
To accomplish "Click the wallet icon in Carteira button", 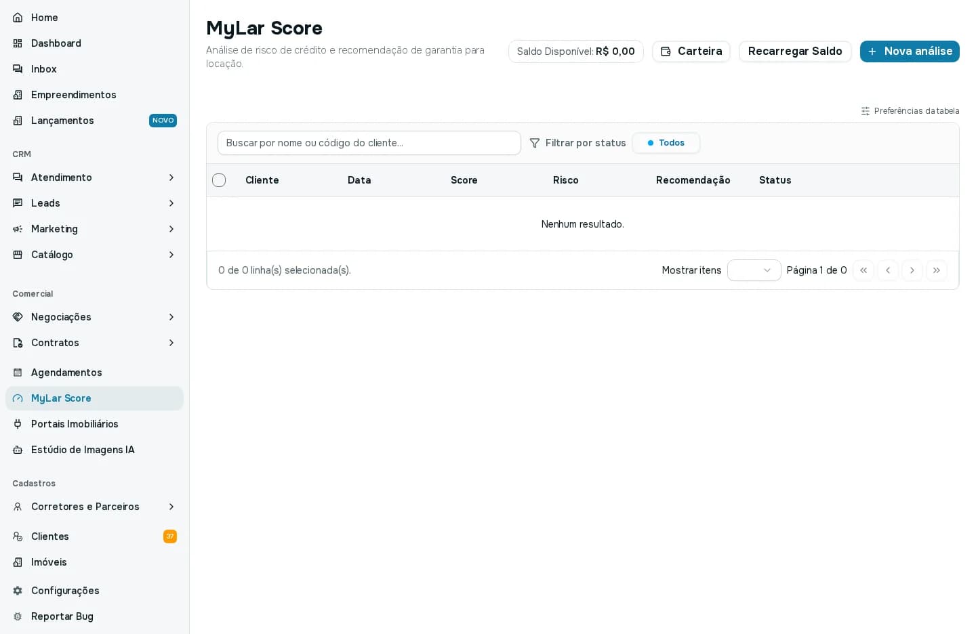I will (666, 51).
